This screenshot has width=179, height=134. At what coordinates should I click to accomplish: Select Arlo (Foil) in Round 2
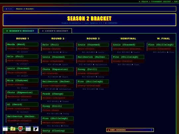tap(57, 45)
